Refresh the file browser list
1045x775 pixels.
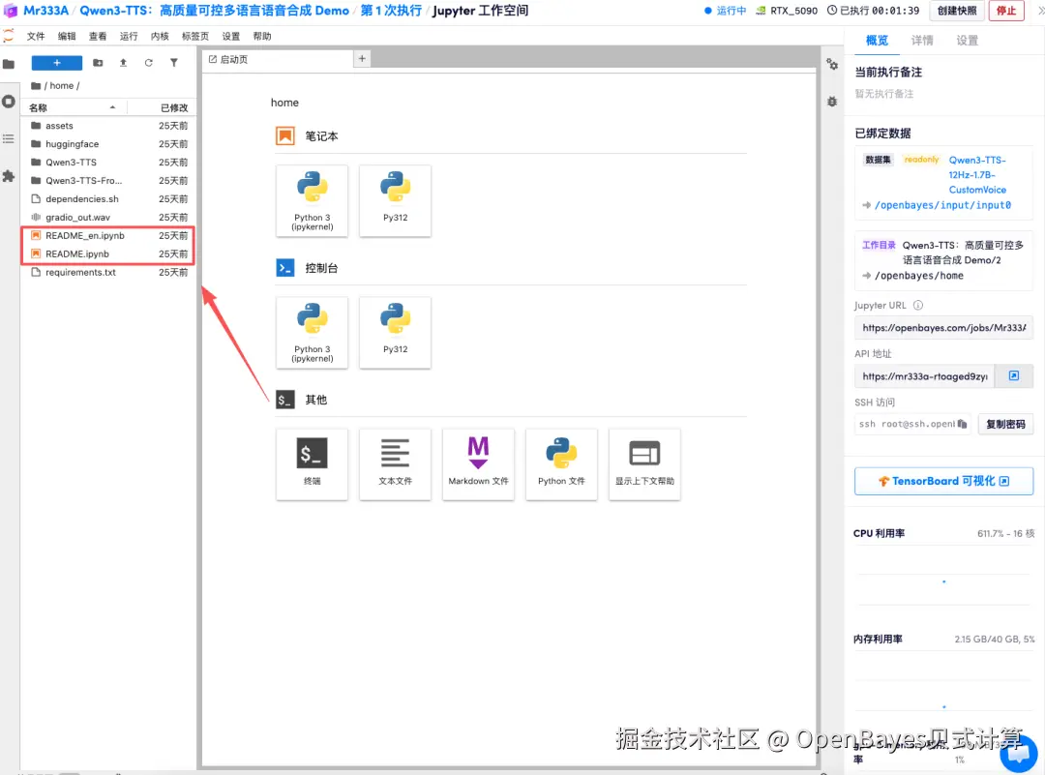pos(149,63)
